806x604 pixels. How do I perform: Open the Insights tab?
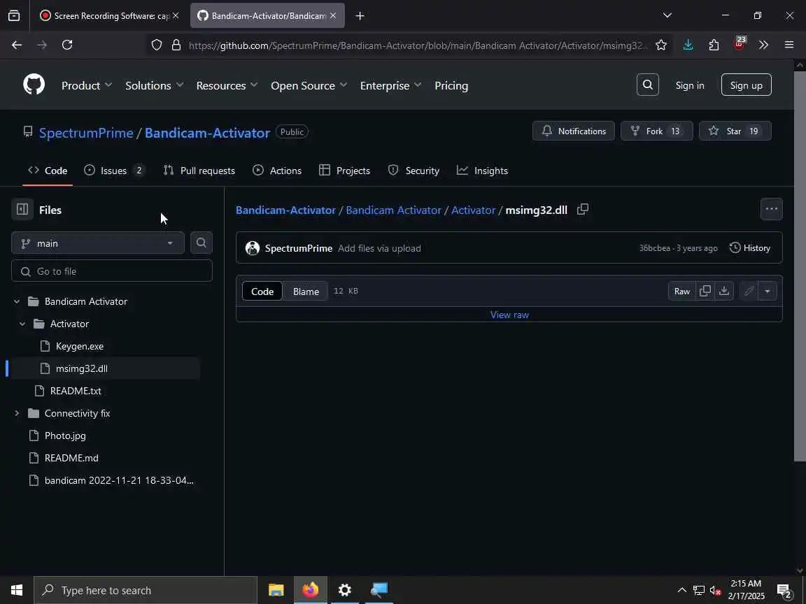tap(482, 171)
